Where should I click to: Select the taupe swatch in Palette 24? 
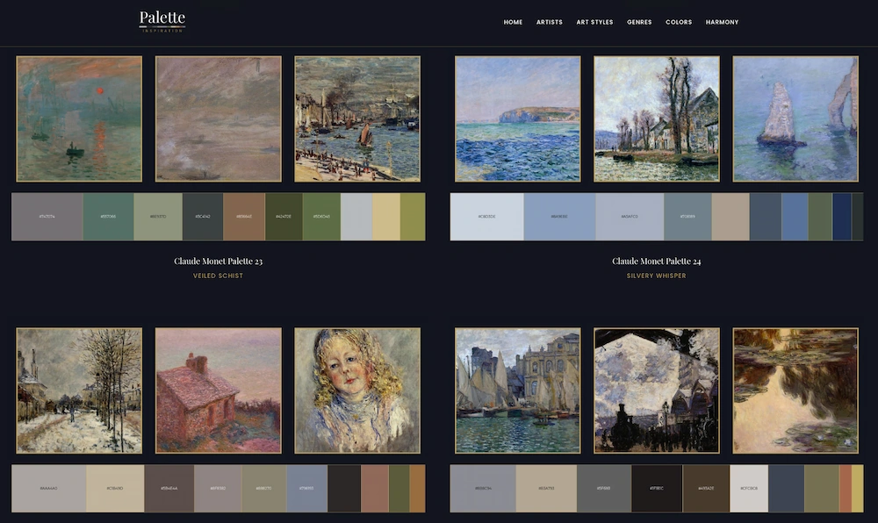[x=730, y=217]
